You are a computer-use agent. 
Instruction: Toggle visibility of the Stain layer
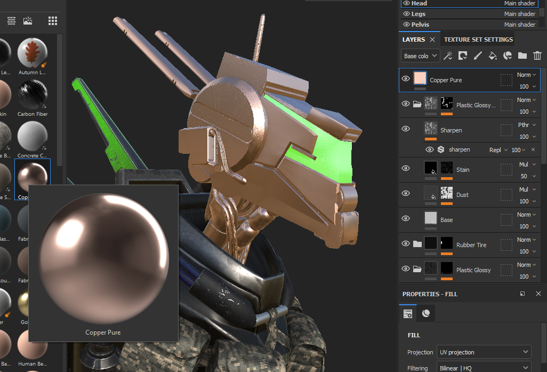[x=406, y=169]
